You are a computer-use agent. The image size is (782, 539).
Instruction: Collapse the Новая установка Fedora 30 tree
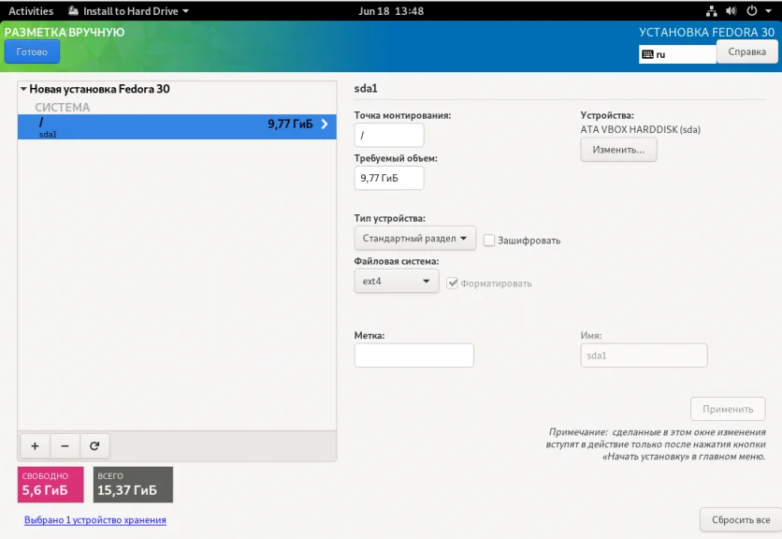pos(23,89)
